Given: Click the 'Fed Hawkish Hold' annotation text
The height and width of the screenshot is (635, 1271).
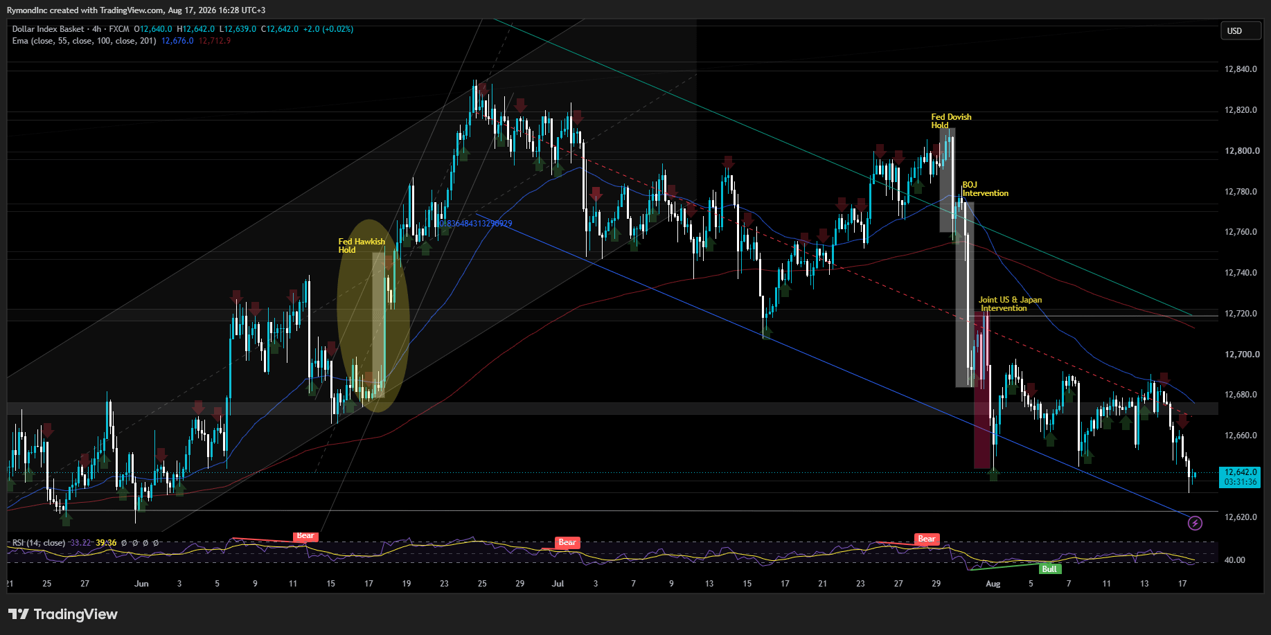Looking at the screenshot, I should coord(361,246).
